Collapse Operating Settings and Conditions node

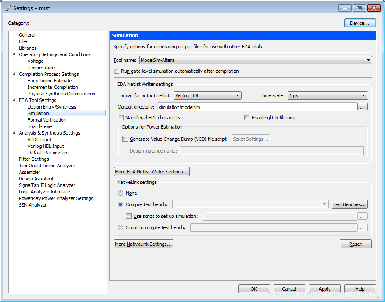click(x=14, y=54)
